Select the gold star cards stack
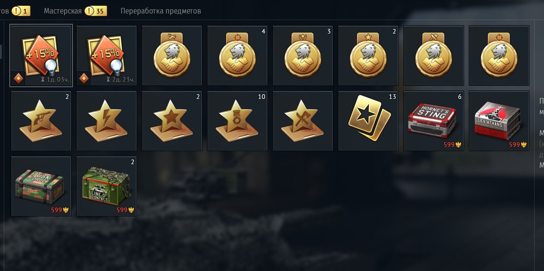This screenshot has height=271, width=544. coord(368,121)
